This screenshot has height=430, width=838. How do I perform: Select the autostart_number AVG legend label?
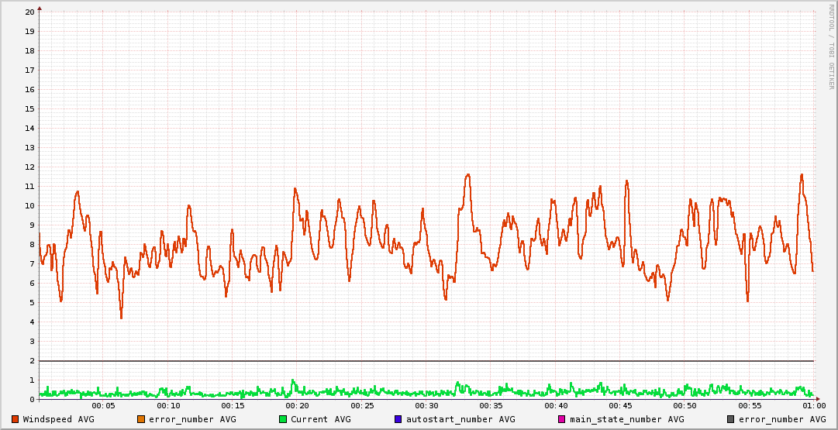pos(460,419)
